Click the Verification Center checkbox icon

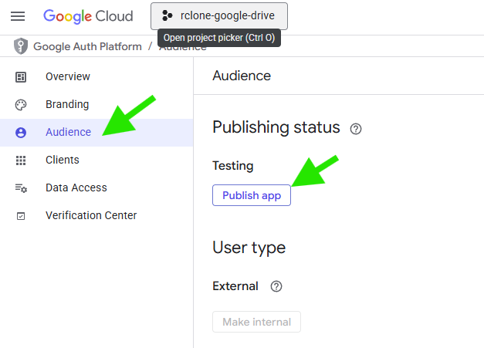pyautogui.click(x=21, y=216)
